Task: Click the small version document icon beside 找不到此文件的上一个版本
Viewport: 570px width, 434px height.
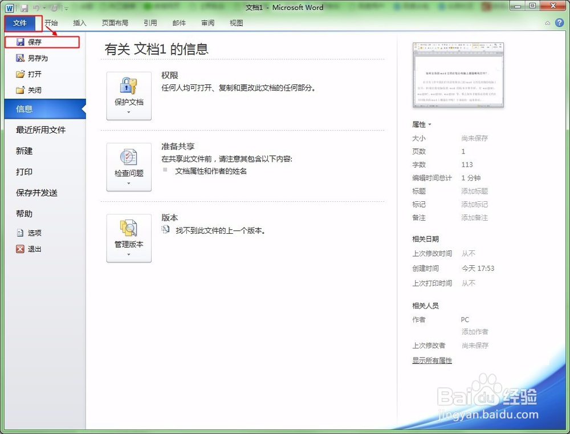Action: pos(165,229)
